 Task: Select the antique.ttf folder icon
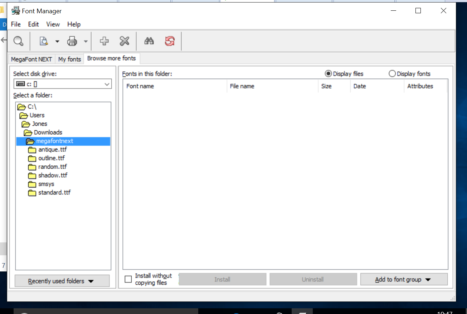(x=32, y=150)
